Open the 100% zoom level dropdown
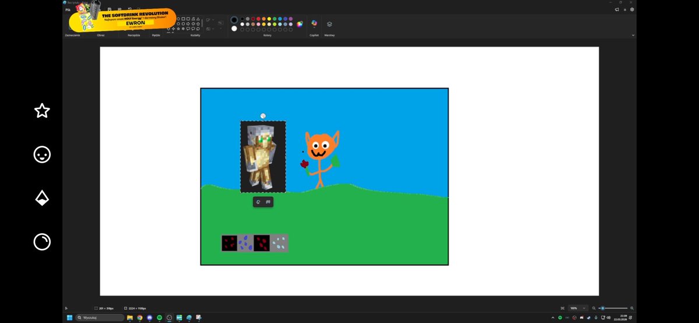This screenshot has width=699, height=323. coord(578,308)
